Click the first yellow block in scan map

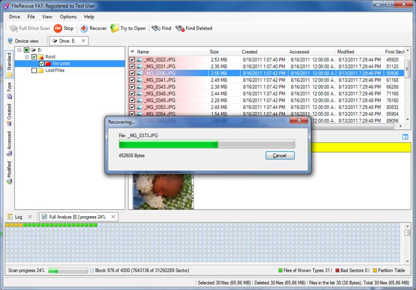point(8,225)
